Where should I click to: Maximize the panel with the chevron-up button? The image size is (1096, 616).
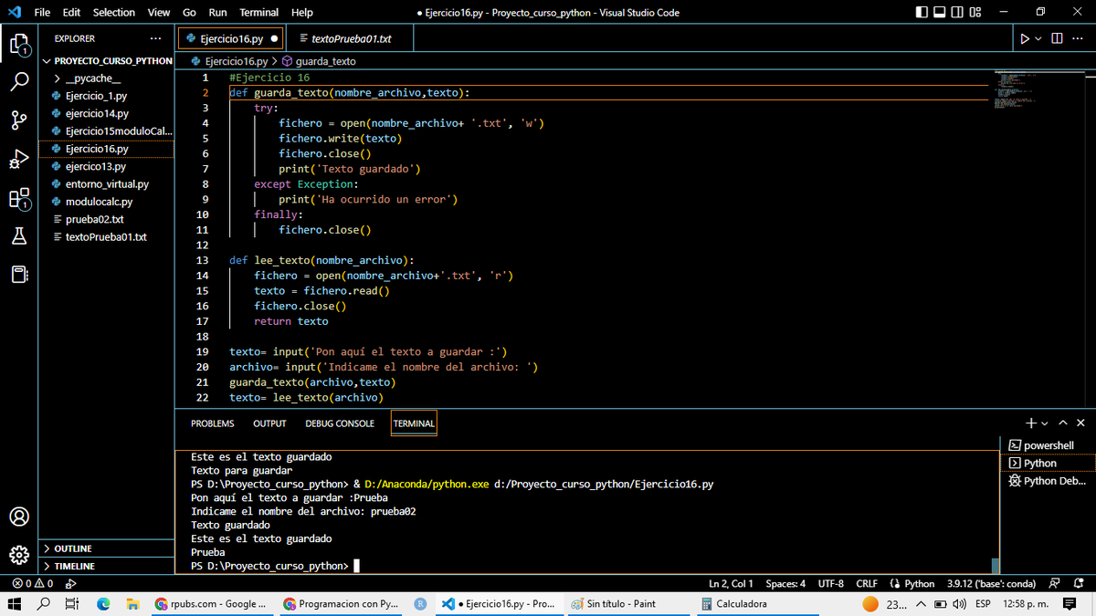[1062, 423]
